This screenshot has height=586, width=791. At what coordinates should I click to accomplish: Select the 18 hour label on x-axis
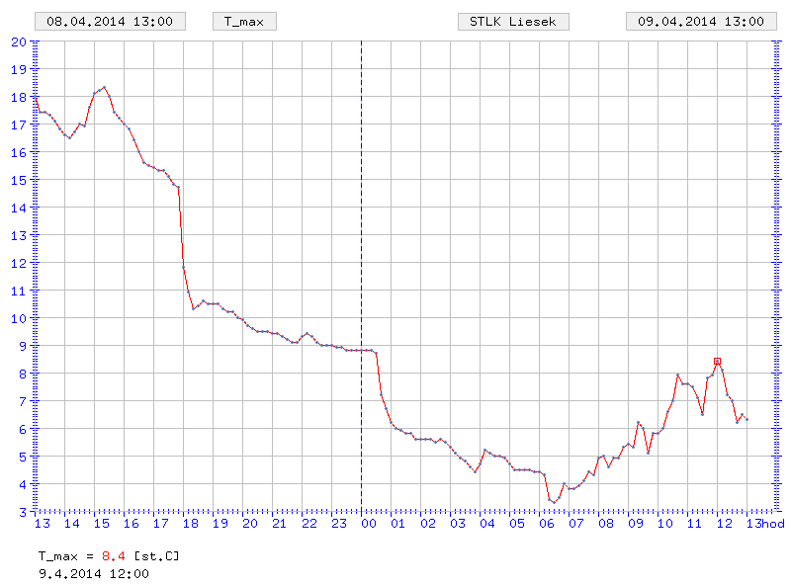[x=190, y=524]
